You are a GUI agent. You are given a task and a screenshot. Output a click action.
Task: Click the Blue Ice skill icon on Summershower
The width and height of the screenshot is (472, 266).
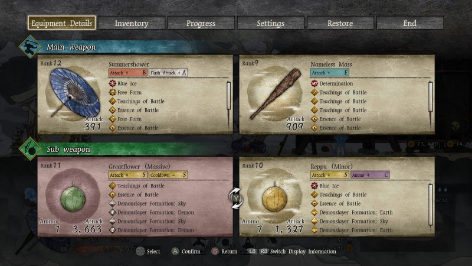(x=112, y=83)
